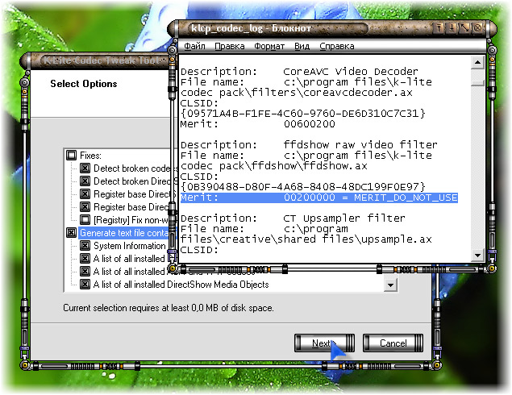This screenshot has height=395, width=512.
Task: Click the roll-up arrow icon in Notepad titlebar
Action: 439,28
